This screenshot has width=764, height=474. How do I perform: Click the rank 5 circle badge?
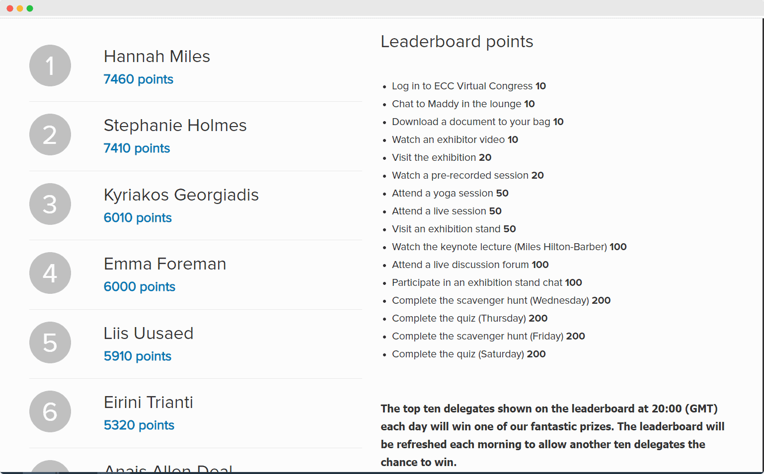point(50,342)
